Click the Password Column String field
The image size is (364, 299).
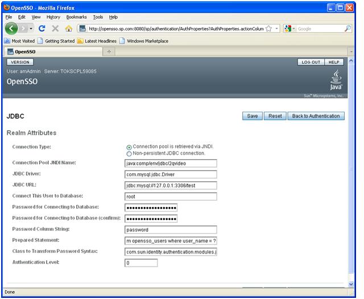(171, 230)
